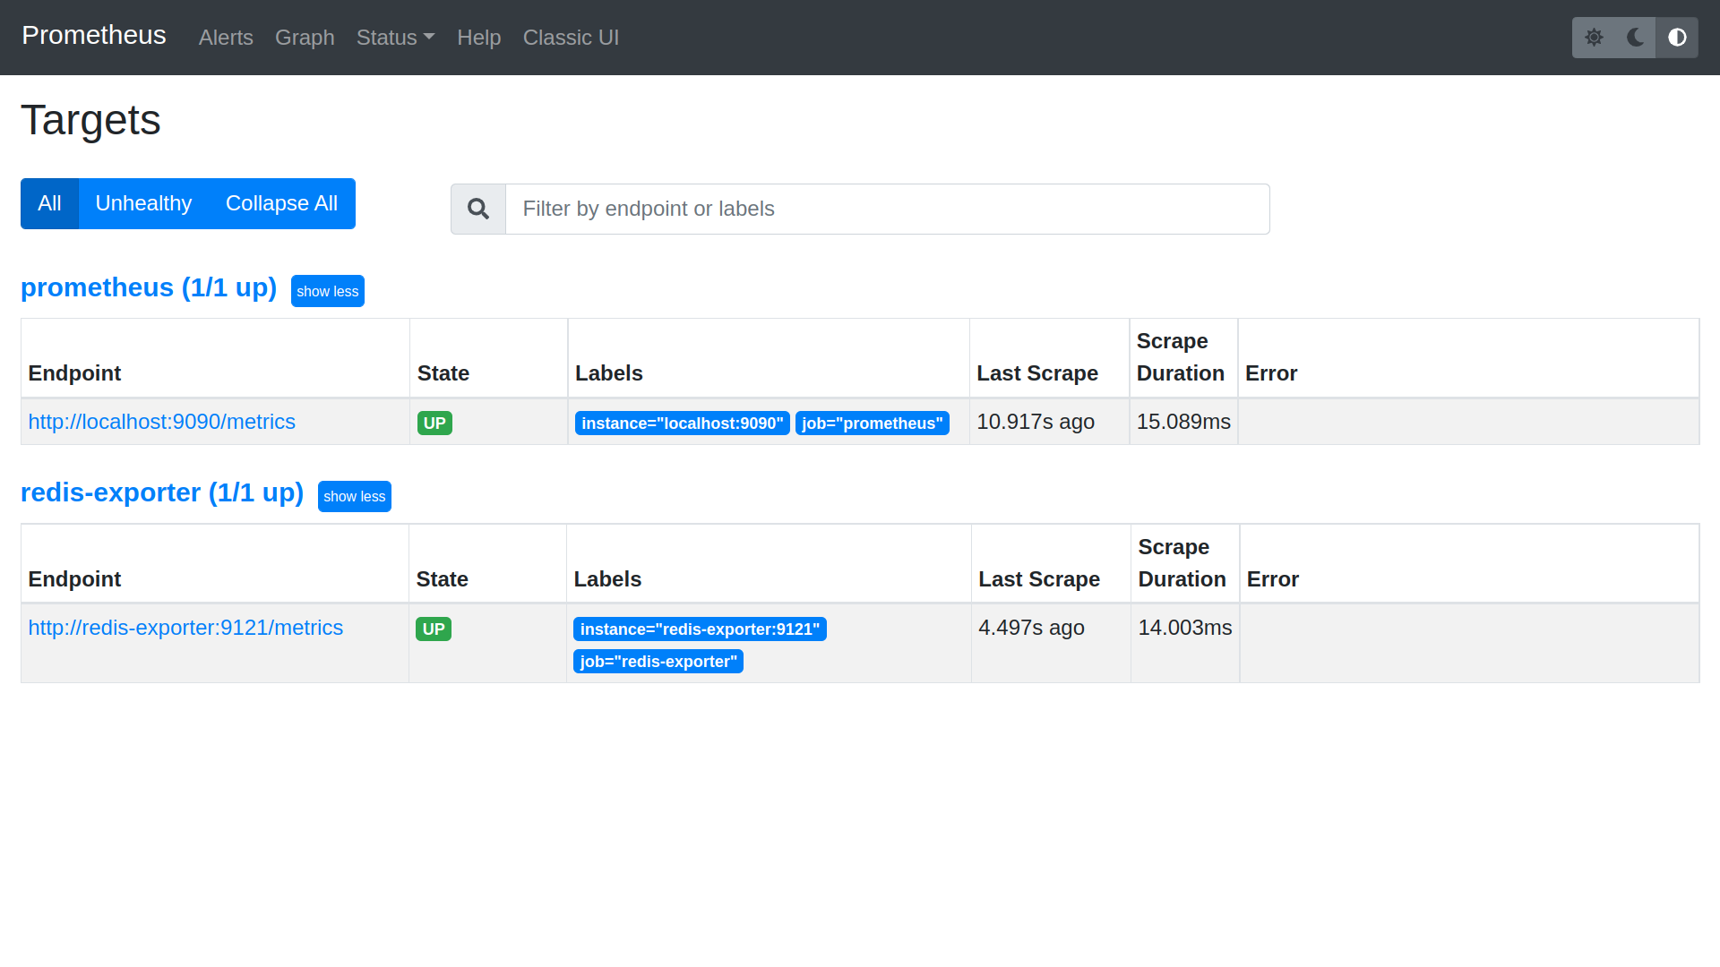Select the All targets filter

(x=49, y=203)
